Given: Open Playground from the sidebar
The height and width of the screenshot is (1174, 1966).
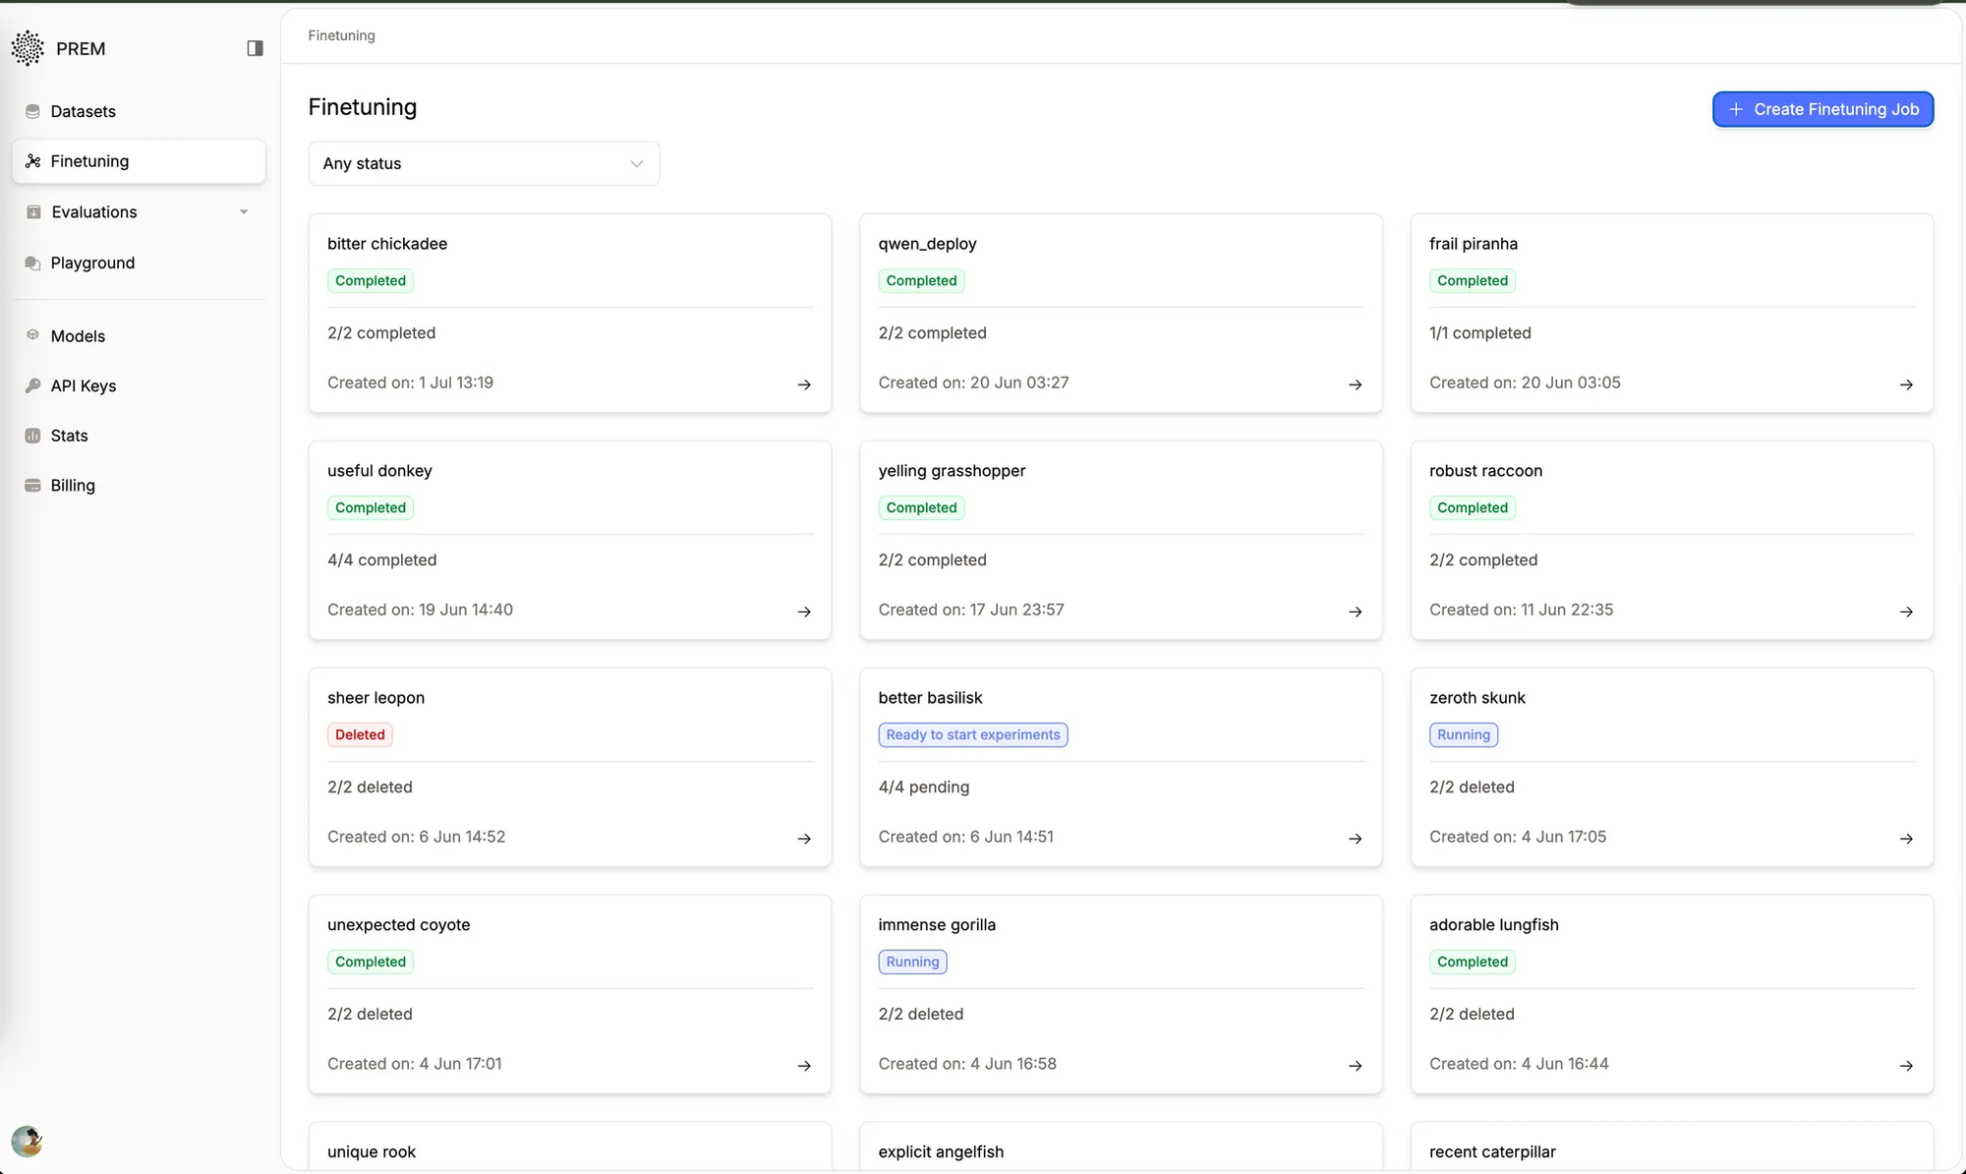Looking at the screenshot, I should tap(92, 263).
